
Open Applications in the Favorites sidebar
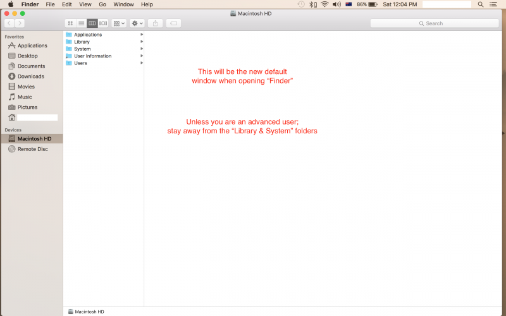click(x=32, y=46)
